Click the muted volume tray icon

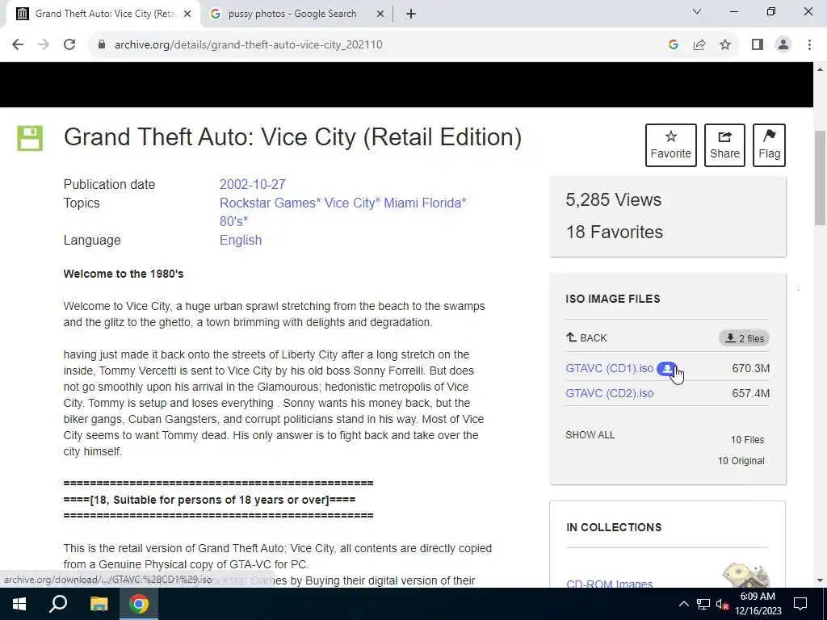pos(723,604)
